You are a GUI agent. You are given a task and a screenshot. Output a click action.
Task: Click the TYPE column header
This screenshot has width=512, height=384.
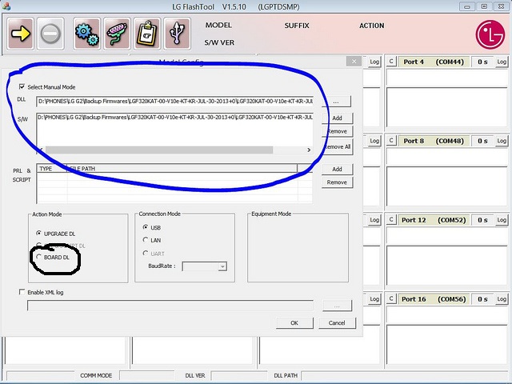pos(52,169)
